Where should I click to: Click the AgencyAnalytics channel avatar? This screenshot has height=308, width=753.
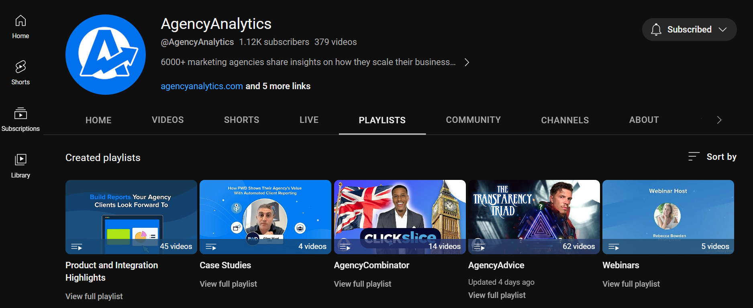pos(106,55)
